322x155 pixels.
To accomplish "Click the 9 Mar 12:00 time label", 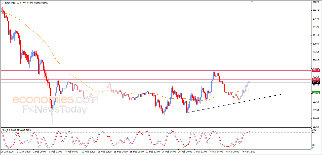I will point(249,152).
